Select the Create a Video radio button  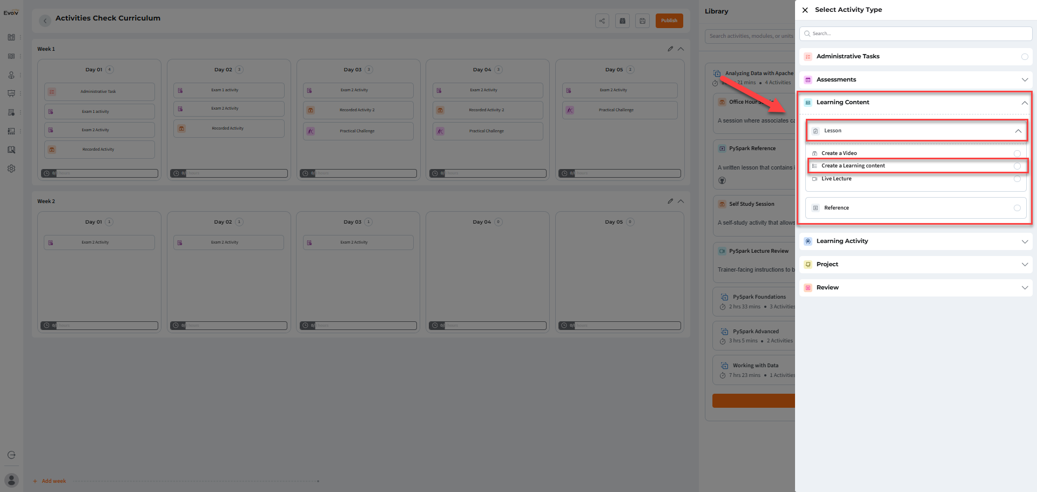[1017, 153]
